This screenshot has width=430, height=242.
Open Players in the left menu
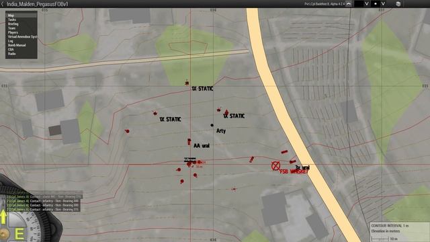coord(21,32)
